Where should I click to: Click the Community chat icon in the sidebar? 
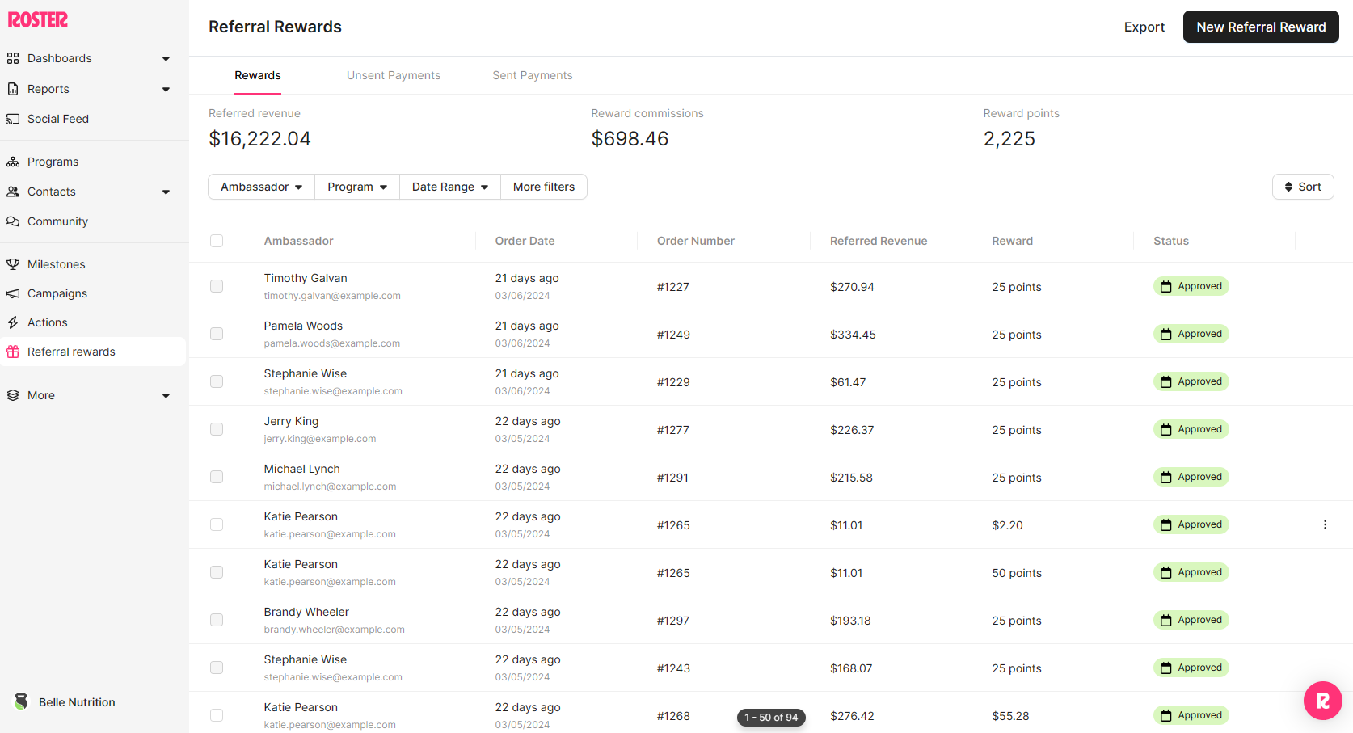click(x=13, y=221)
